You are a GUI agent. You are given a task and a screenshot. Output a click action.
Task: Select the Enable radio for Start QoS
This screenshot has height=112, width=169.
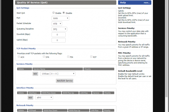[x=53, y=13]
